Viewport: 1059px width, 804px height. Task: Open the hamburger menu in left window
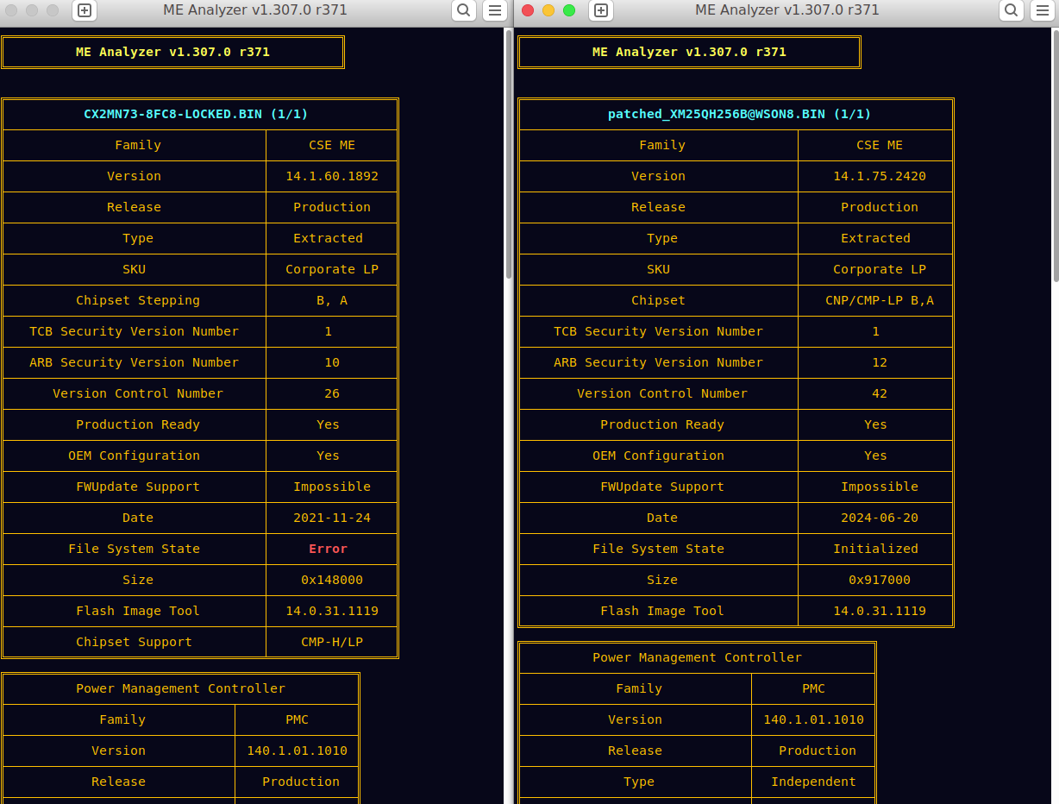pyautogui.click(x=494, y=10)
